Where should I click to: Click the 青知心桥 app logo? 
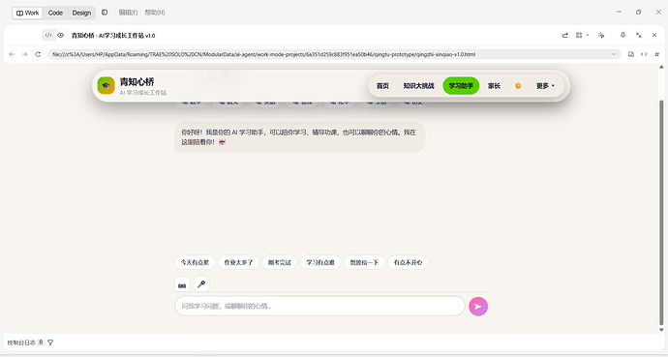pyautogui.click(x=106, y=85)
